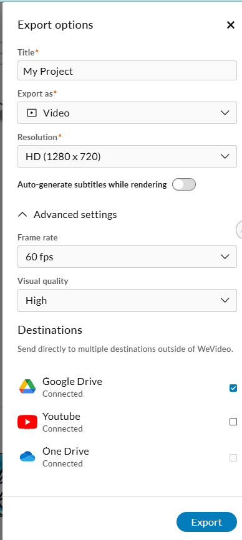The image size is (242, 540).
Task: Click the Title field containing My Project
Action: (127, 70)
